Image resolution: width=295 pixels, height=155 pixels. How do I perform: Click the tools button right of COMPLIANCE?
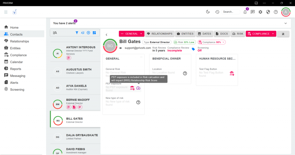(x=283, y=34)
